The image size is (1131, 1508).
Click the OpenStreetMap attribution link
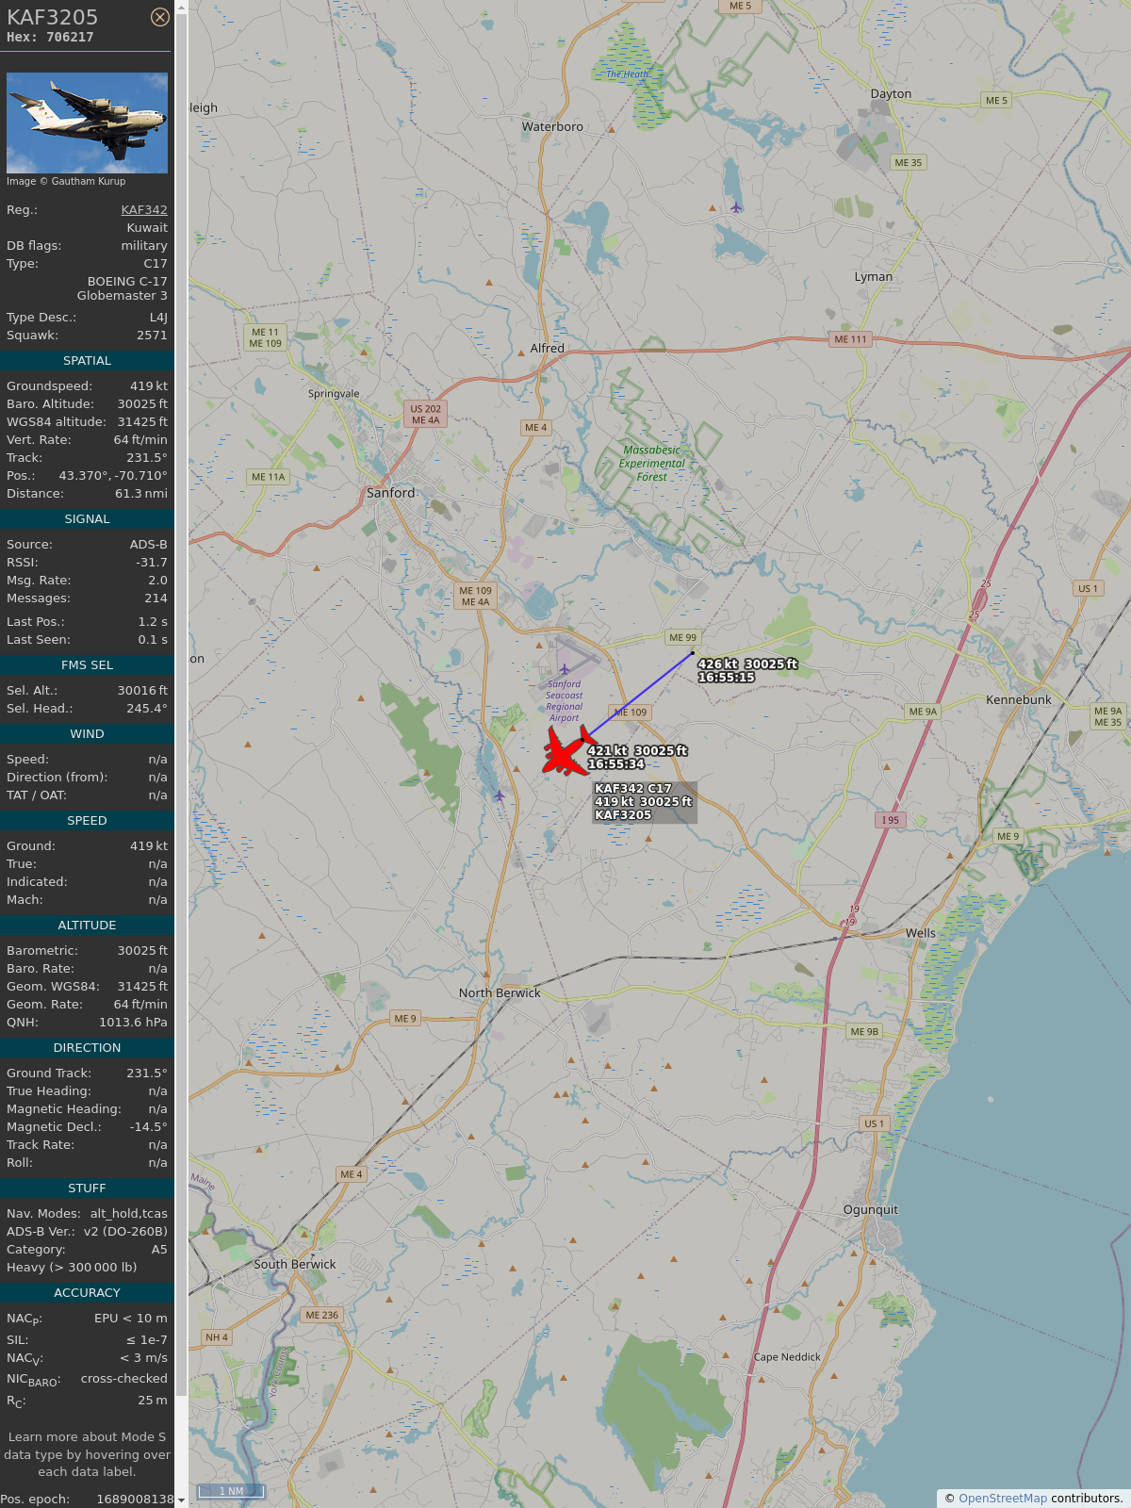(1003, 1499)
